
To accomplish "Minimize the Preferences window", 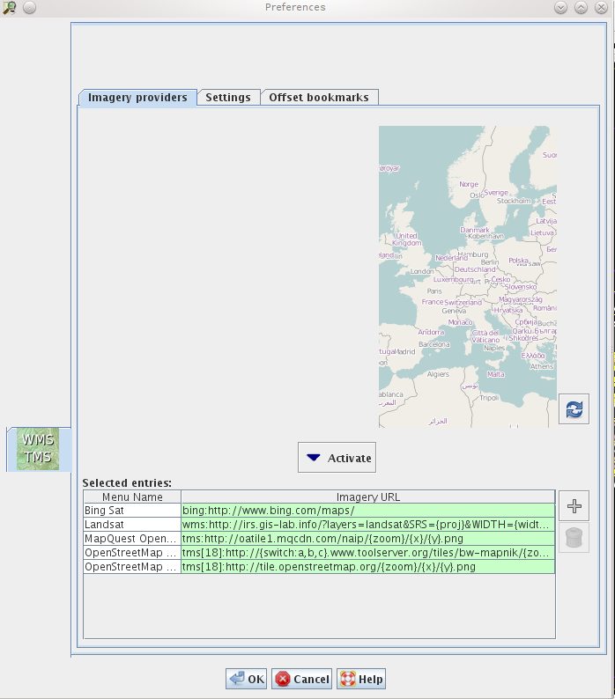I will tap(560, 8).
